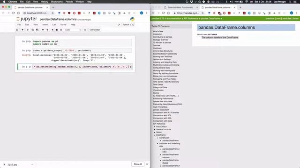Open Comparison with SQL contents link
The width and height of the screenshot is (300, 168).
point(162,115)
